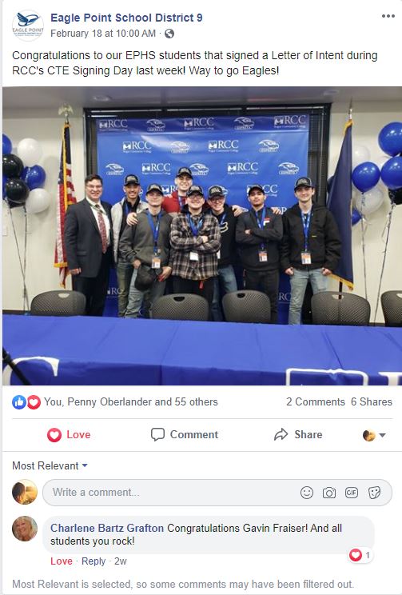View the 6 Shares link
Image resolution: width=402 pixels, height=595 pixels.
click(372, 401)
